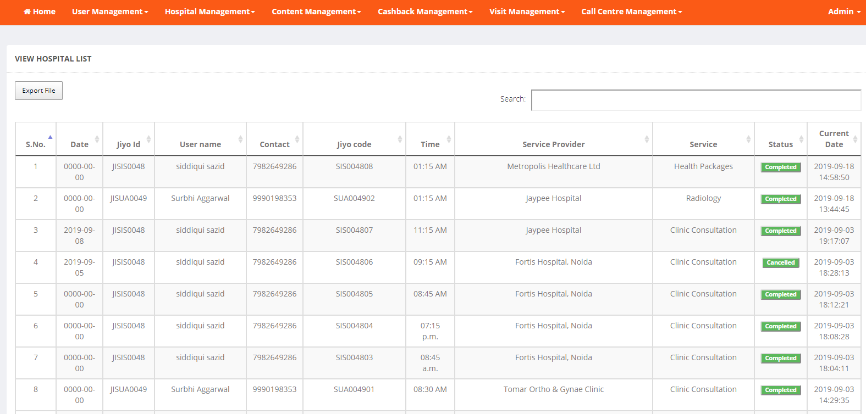Screen dimensions: 866x414
Task: Select the 07:15 p.m. time cell
Action: point(430,331)
